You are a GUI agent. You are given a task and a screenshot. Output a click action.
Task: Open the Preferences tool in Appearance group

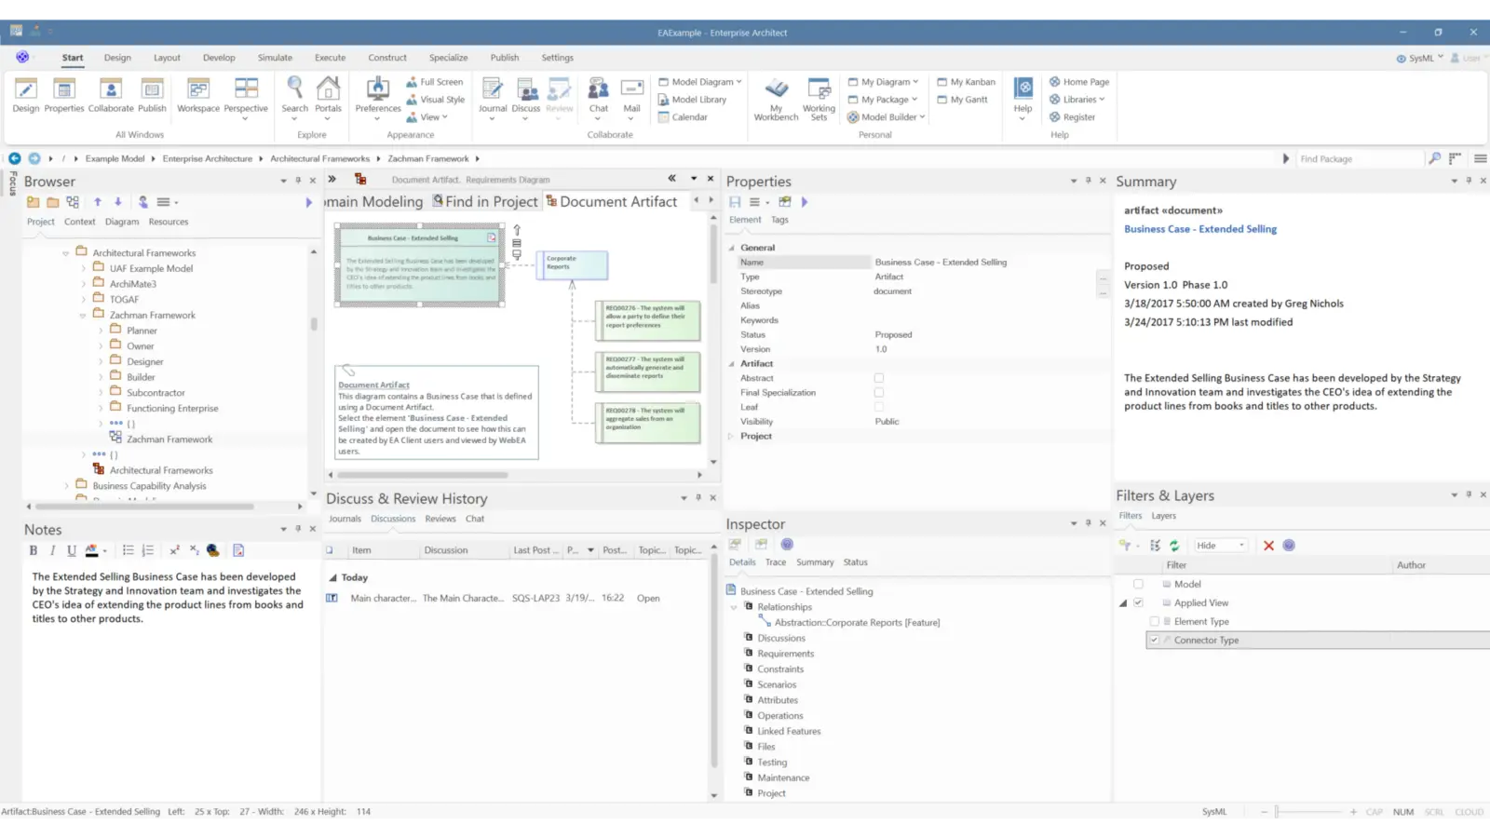tap(377, 93)
